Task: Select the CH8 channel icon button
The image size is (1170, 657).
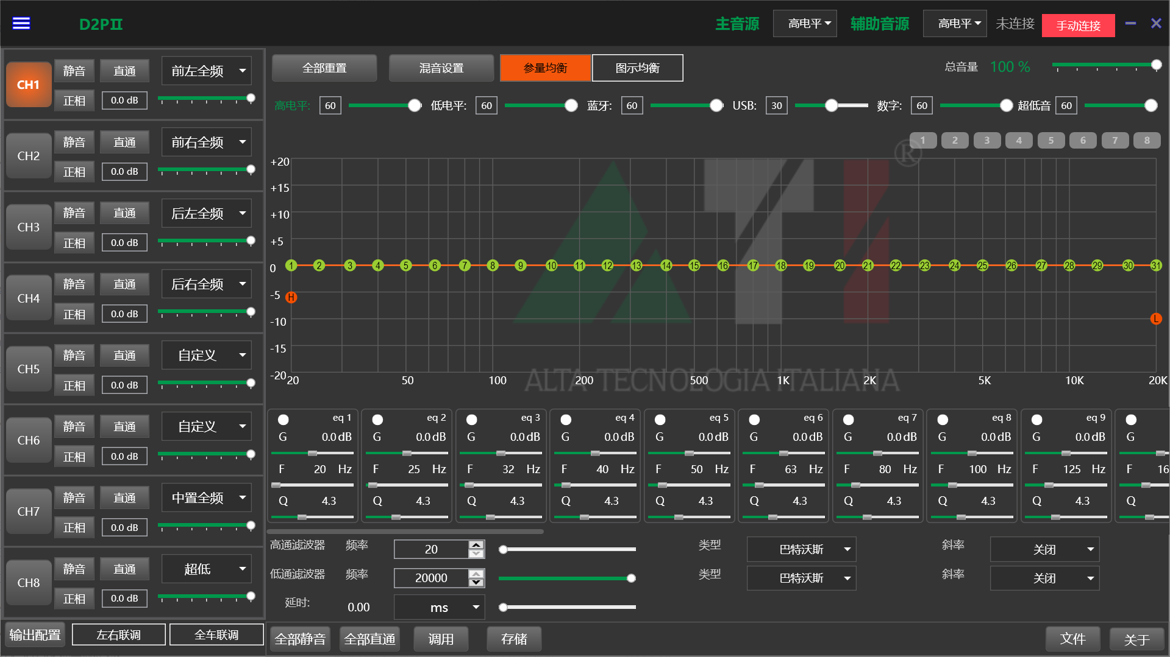Action: point(28,583)
